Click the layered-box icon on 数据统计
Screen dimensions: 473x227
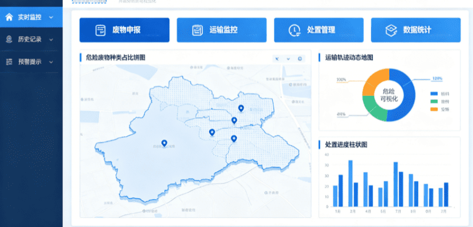pos(392,30)
